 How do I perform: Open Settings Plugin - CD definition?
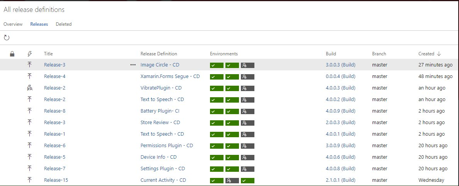(x=163, y=168)
